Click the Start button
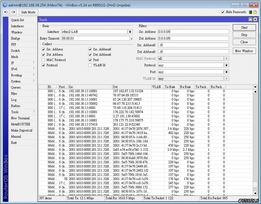The height and width of the screenshot is (204, 261). coord(244,28)
